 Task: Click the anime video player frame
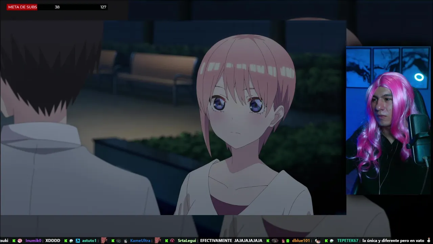pos(173,117)
